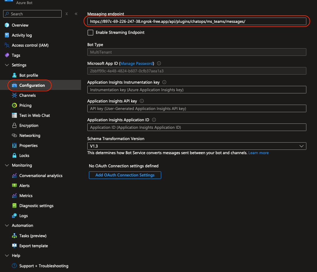Select the Networking menu entry
Viewport: 317px width, 272px height.
tap(30, 135)
